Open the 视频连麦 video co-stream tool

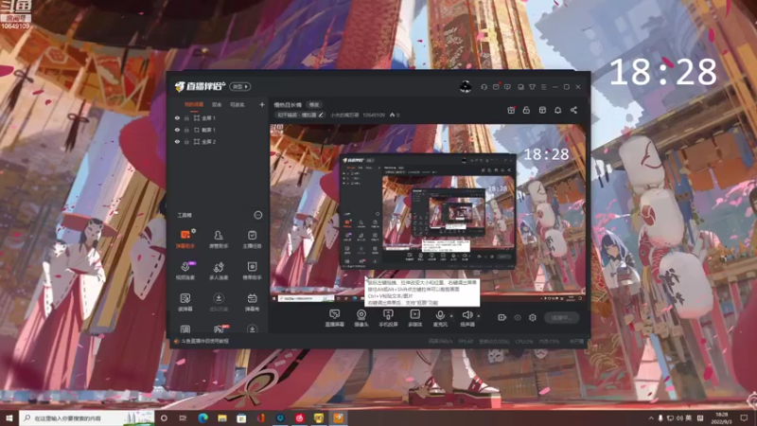pyautogui.click(x=185, y=271)
